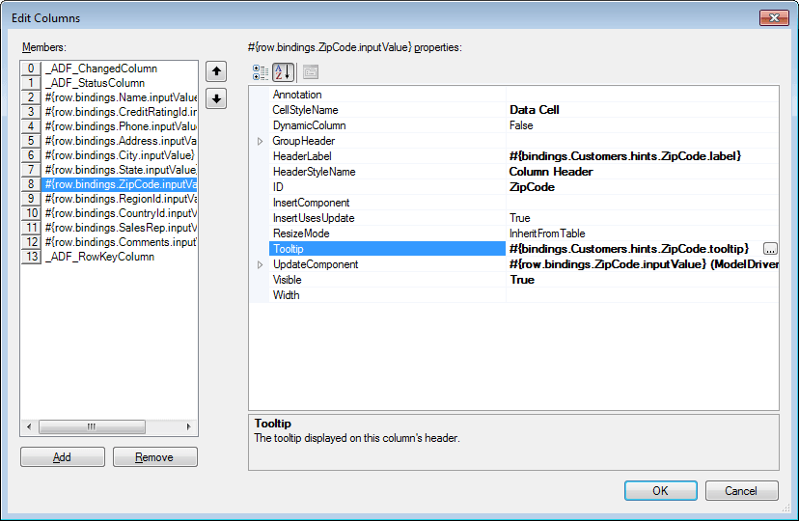
Task: Select the InsertComponent property
Action: [387, 203]
